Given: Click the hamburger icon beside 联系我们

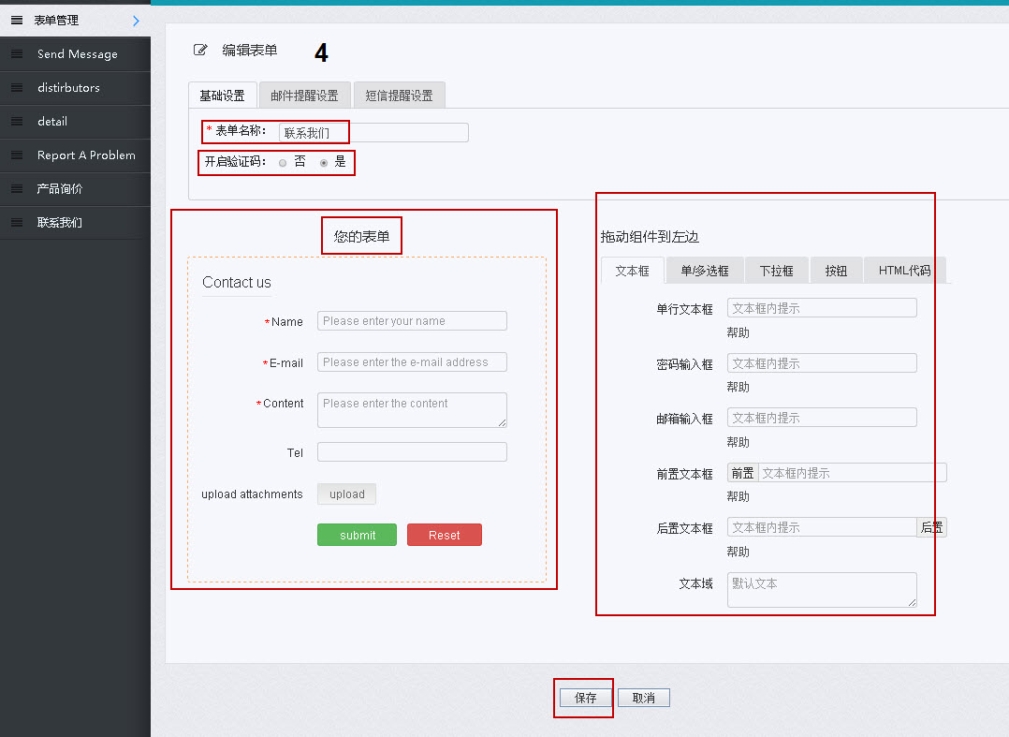Looking at the screenshot, I should coord(16,222).
